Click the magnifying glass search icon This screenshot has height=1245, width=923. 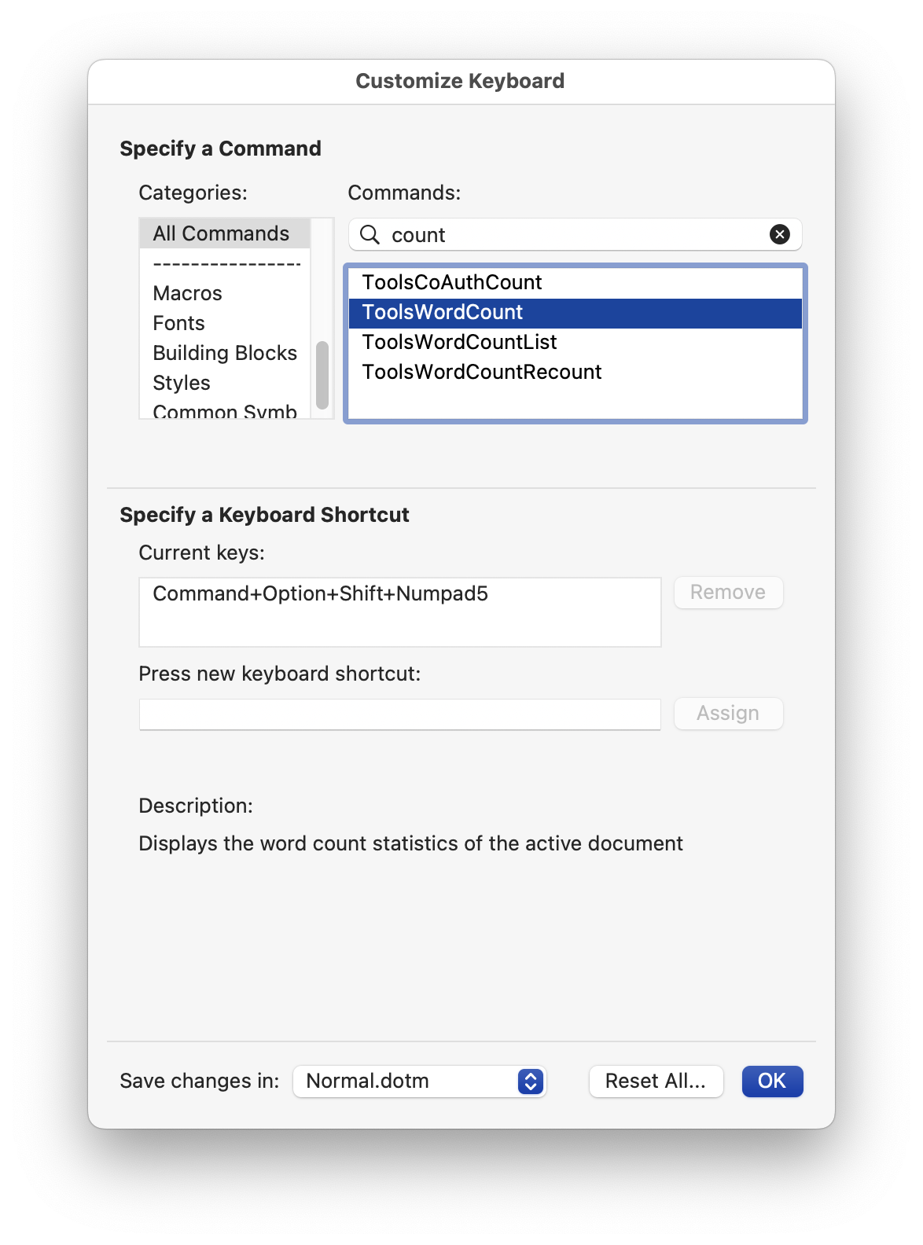coord(370,234)
